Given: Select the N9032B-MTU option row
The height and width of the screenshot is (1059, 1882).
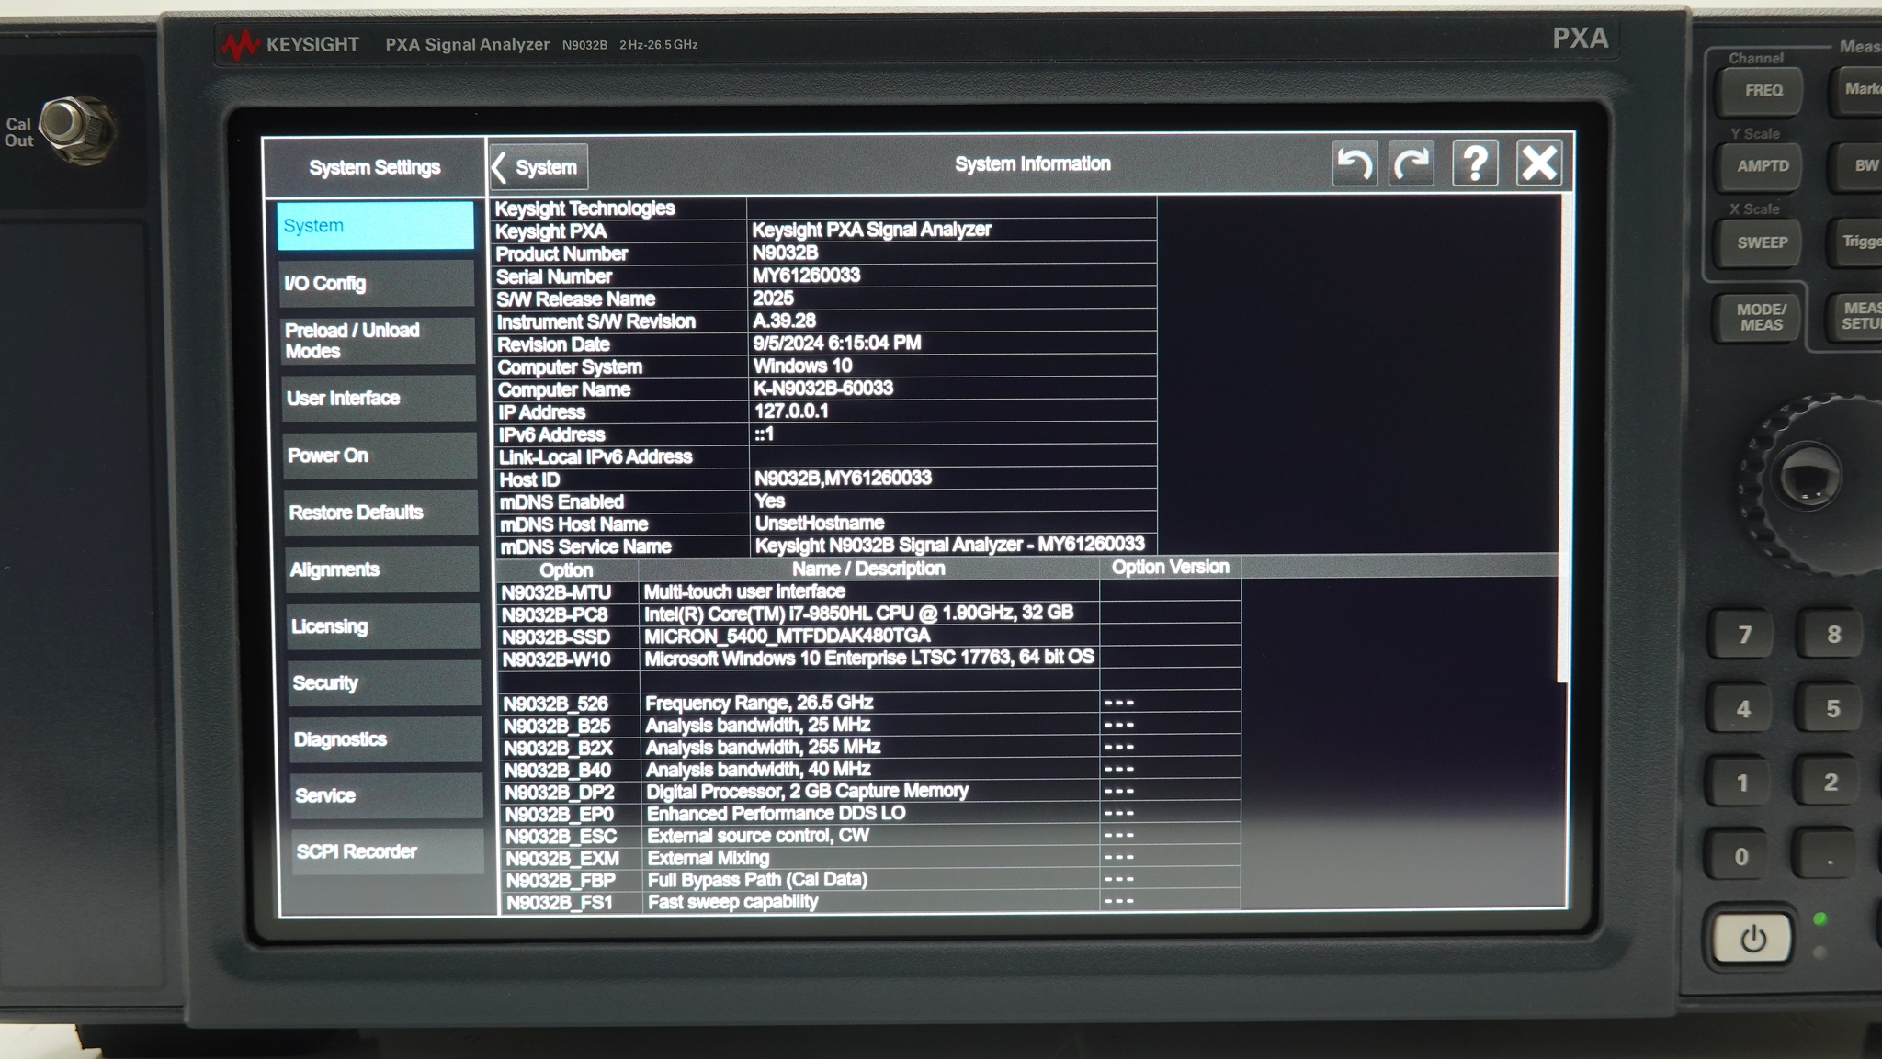Looking at the screenshot, I should click(868, 592).
